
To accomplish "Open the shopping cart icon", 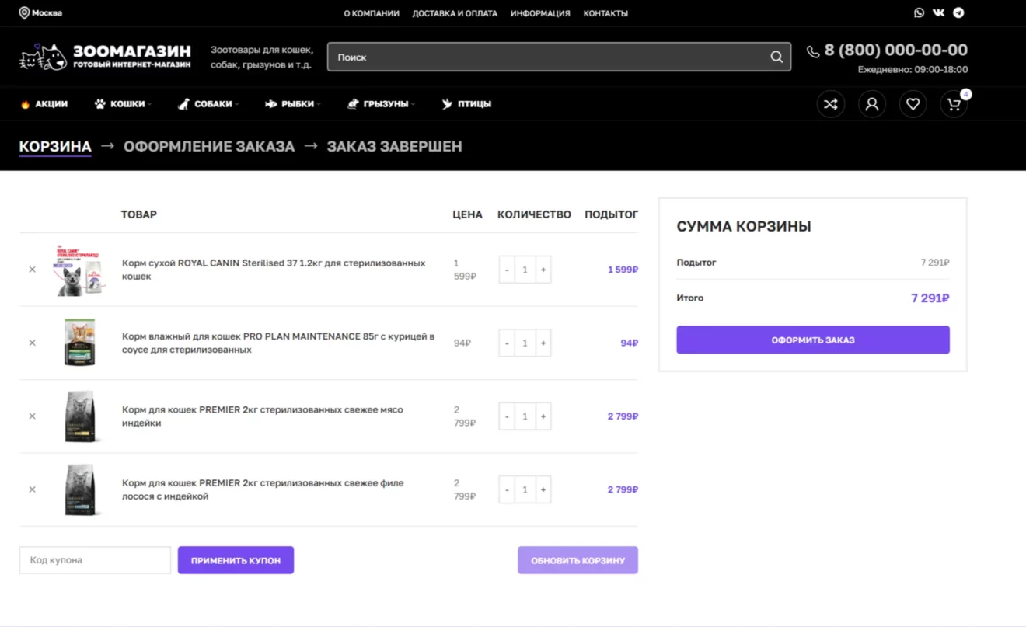I will click(x=954, y=104).
